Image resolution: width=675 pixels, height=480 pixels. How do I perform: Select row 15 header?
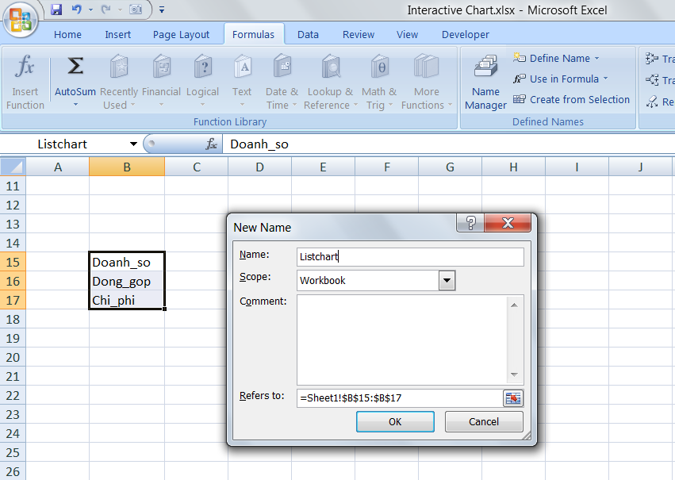click(x=13, y=262)
